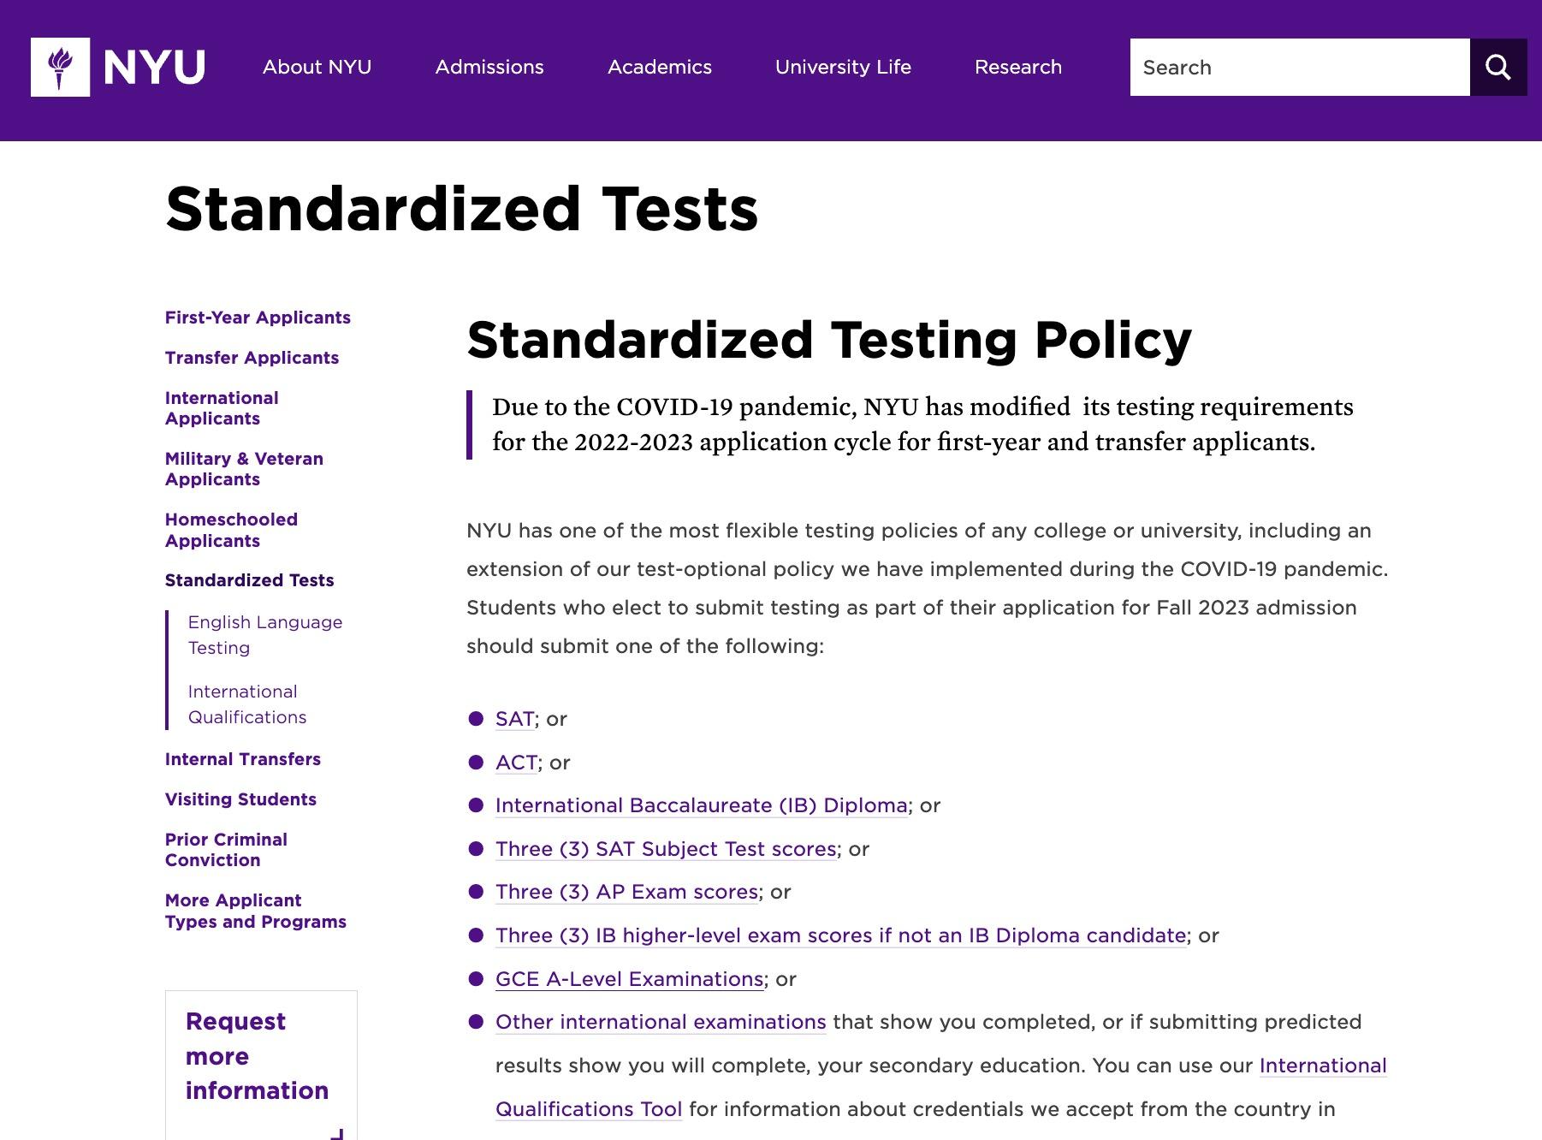Open the Other international examinations link
The image size is (1542, 1140).
click(661, 1022)
